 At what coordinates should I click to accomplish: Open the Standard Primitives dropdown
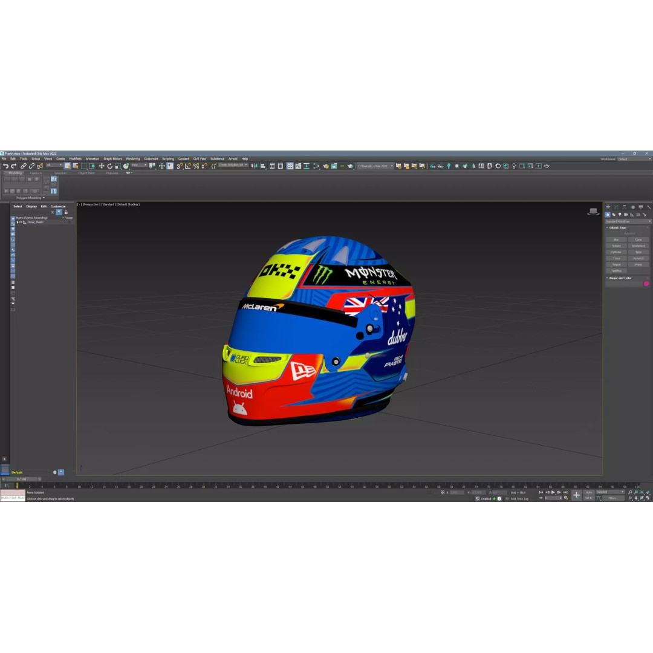coord(628,221)
